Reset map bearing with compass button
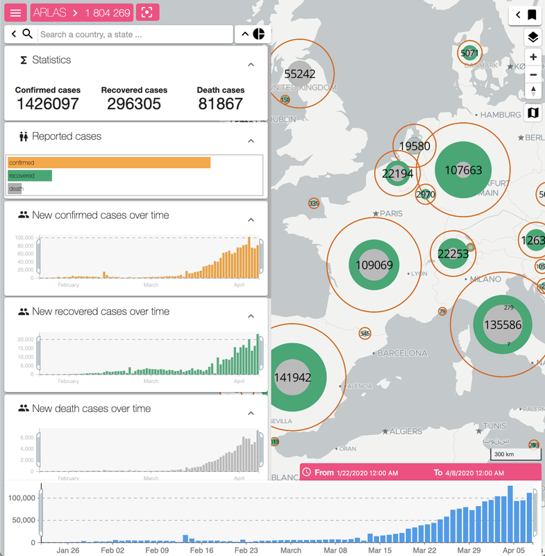The image size is (545, 556). coord(533,91)
